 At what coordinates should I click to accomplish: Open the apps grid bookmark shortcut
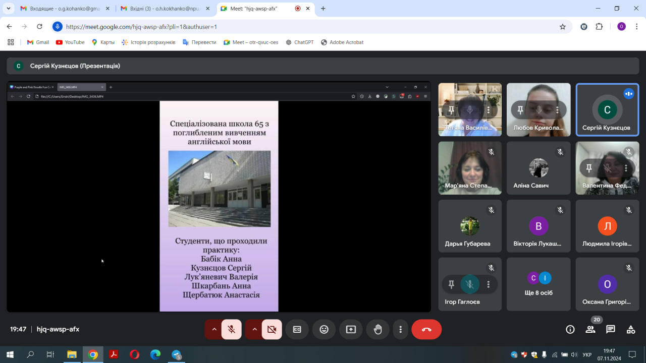[x=11, y=42]
